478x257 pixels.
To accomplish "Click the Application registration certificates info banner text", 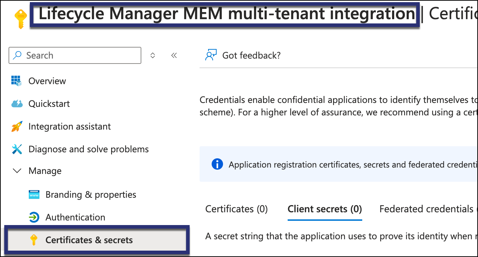I will click(352, 165).
